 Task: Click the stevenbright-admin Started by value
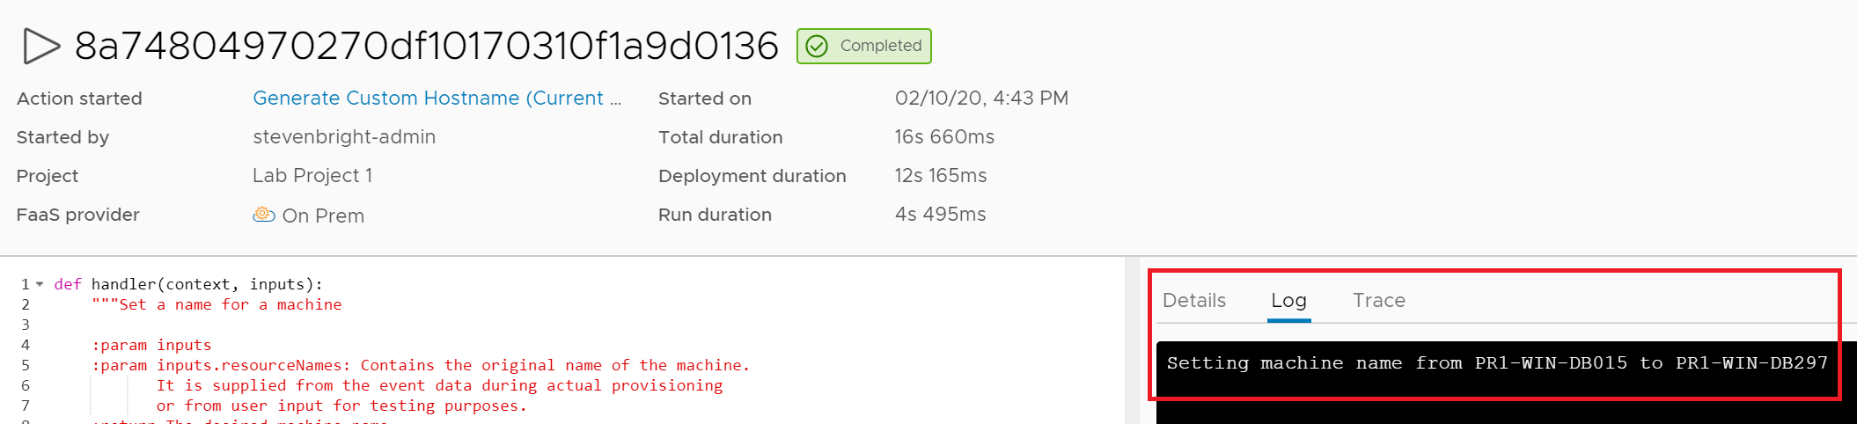tap(344, 137)
